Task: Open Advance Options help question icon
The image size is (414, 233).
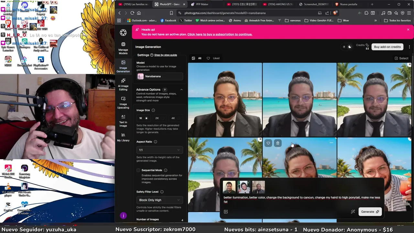Action: 165,90
